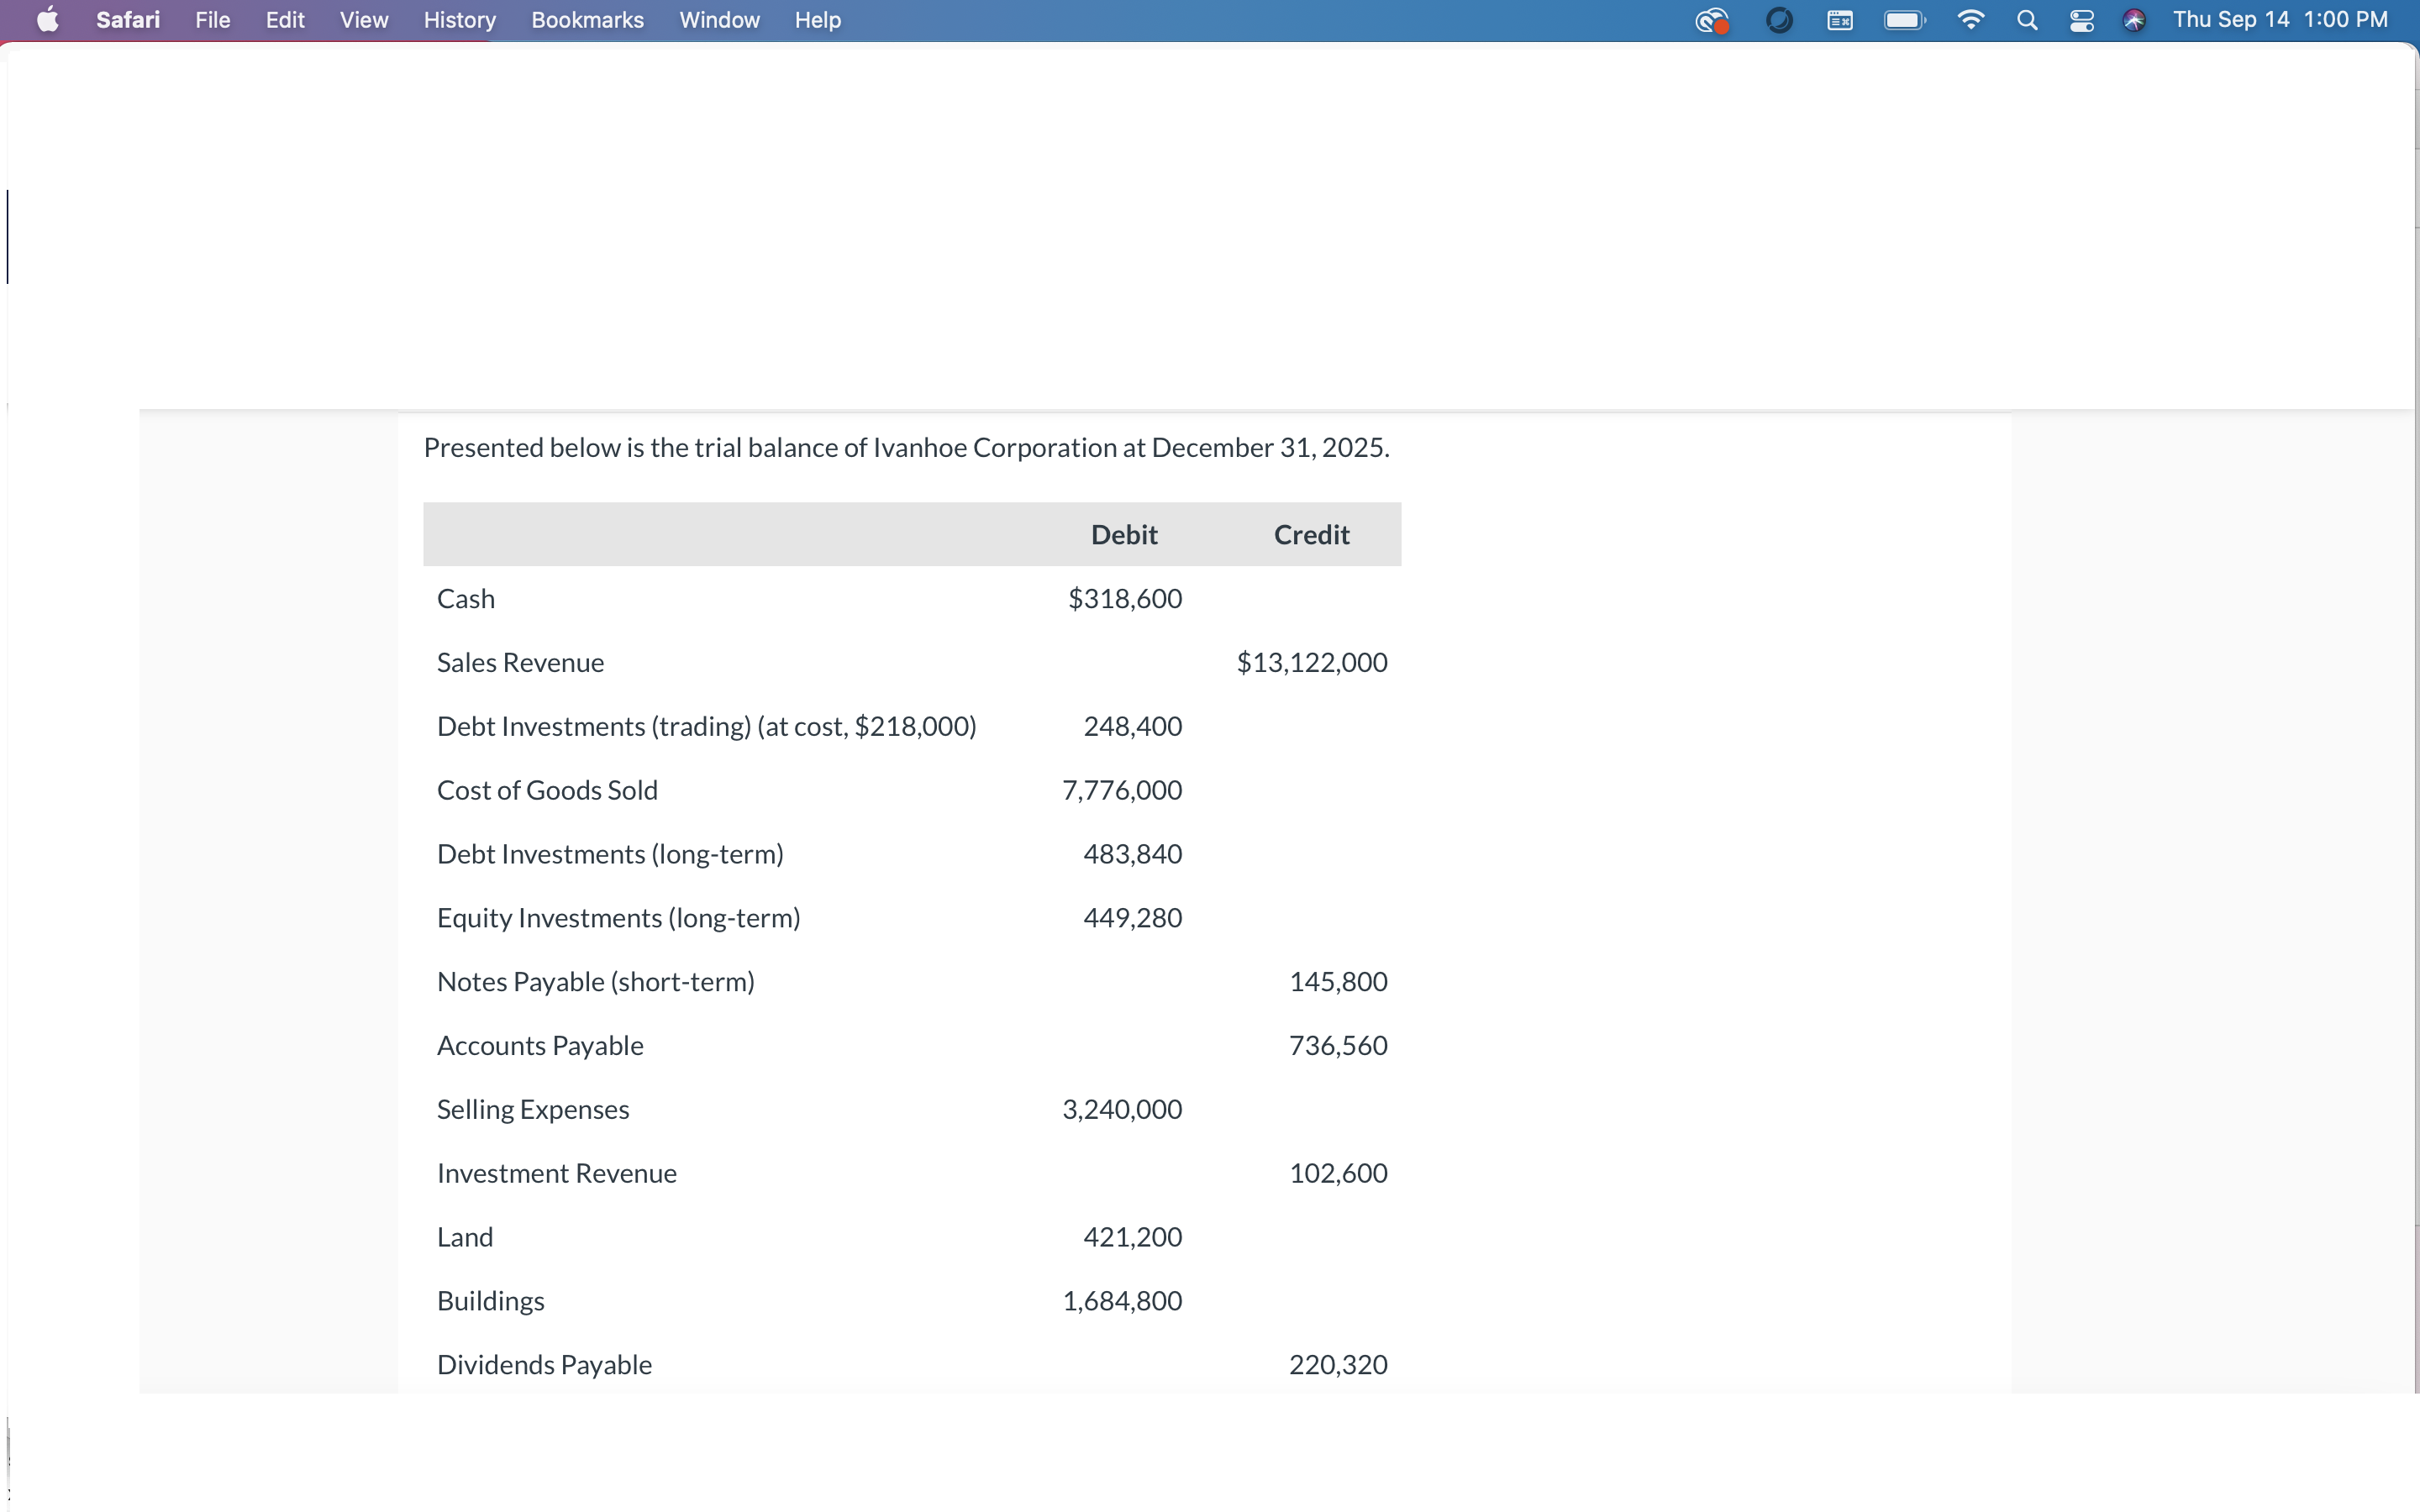Viewport: 2420px width, 1512px height.
Task: Open the Window menu
Action: (719, 20)
